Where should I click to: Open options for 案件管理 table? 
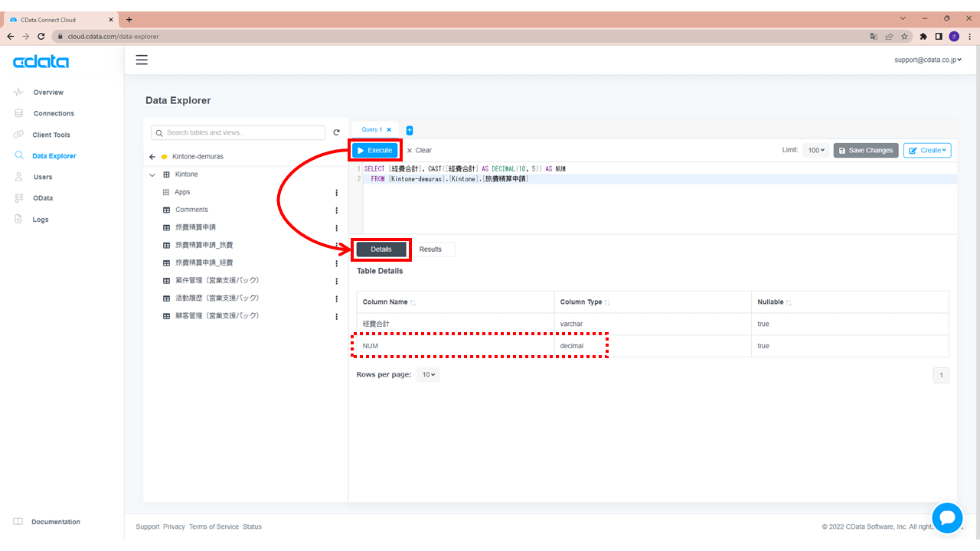pos(336,281)
